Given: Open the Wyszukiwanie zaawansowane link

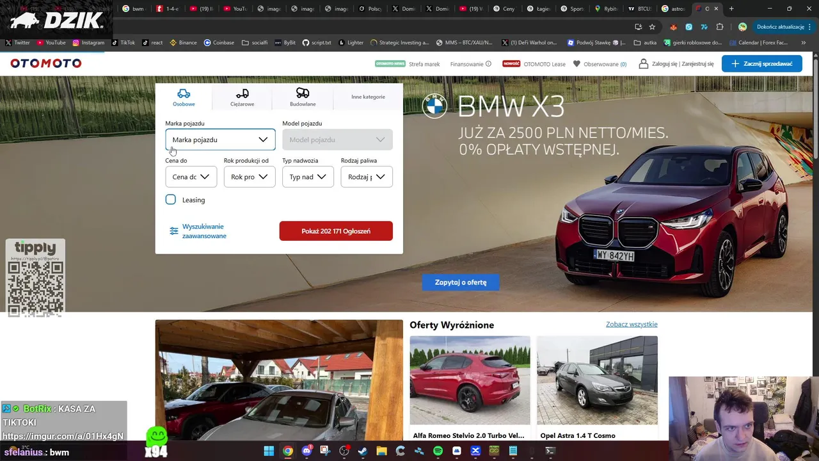Looking at the screenshot, I should pyautogui.click(x=204, y=231).
